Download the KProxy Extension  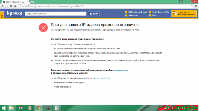[x=184, y=13]
